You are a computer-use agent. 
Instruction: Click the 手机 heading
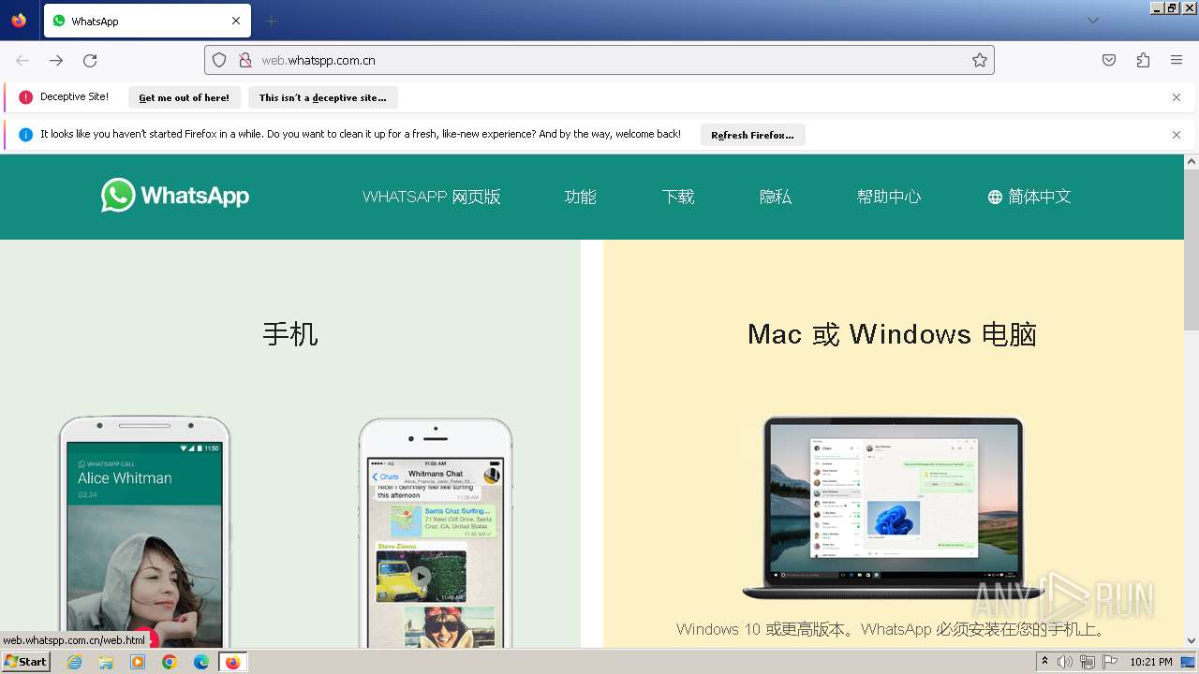point(290,334)
